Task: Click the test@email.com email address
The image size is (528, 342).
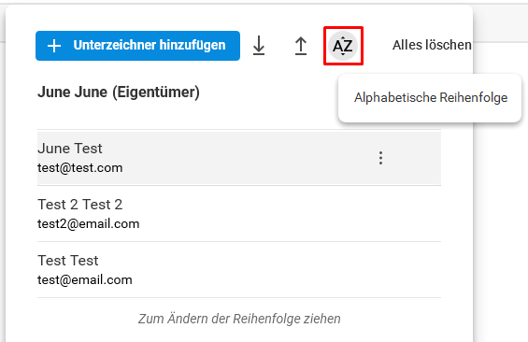Action: (84, 280)
